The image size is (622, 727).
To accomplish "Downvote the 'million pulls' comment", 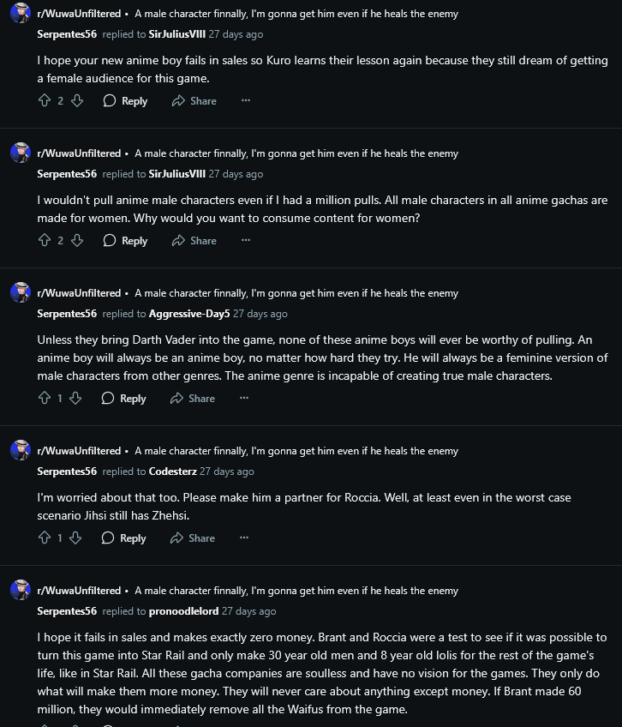I will pyautogui.click(x=76, y=240).
